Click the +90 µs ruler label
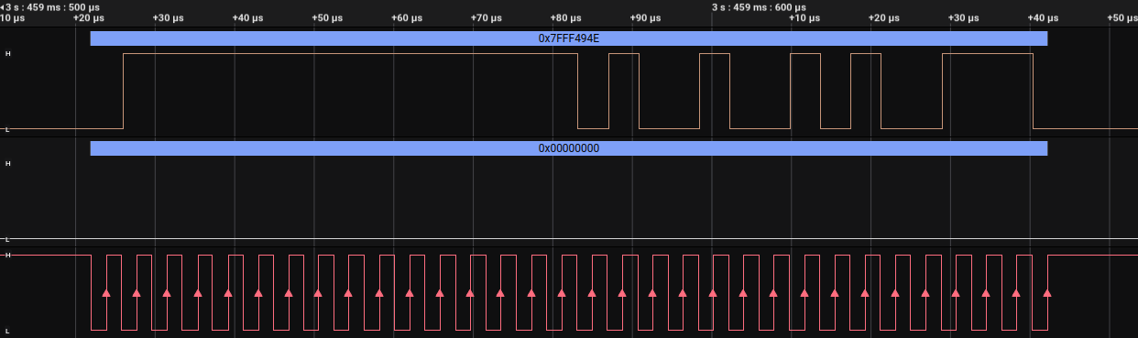 click(645, 18)
